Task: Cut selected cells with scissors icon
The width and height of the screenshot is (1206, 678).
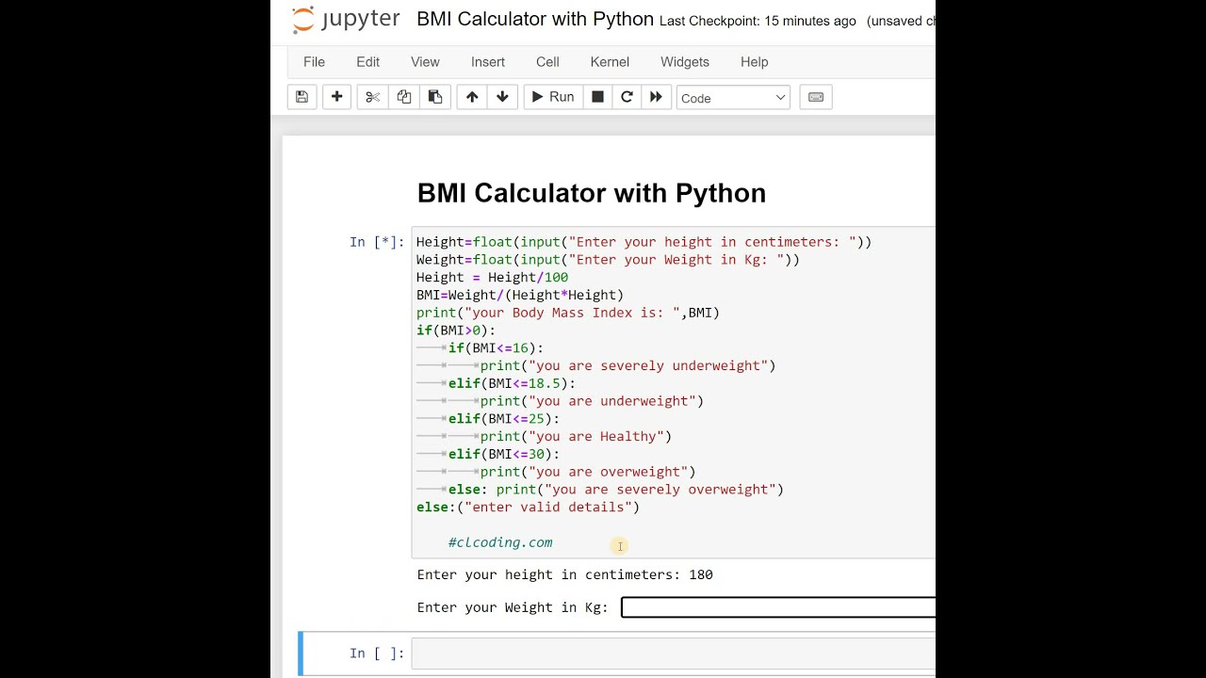Action: (x=372, y=97)
